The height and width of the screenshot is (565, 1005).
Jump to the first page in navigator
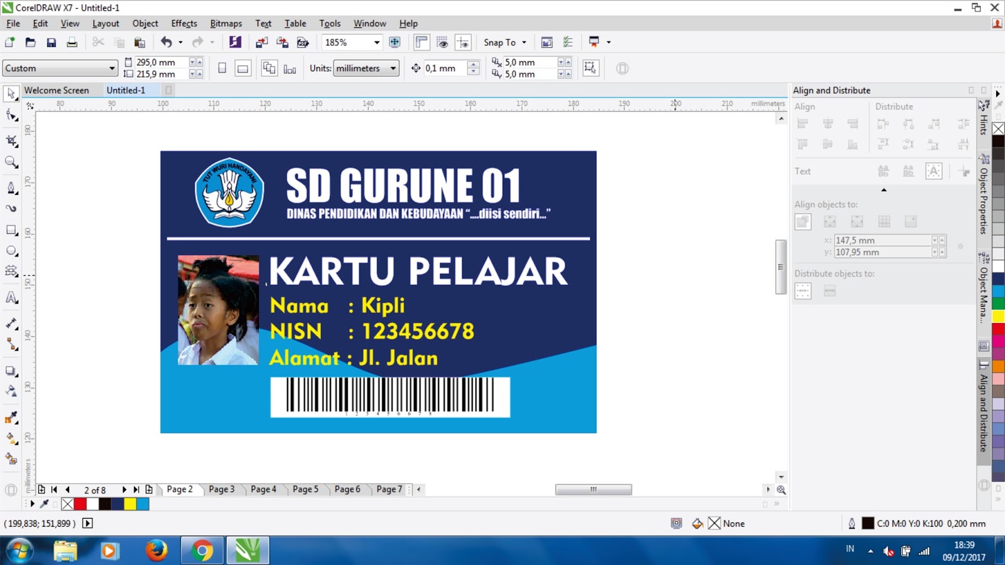54,489
